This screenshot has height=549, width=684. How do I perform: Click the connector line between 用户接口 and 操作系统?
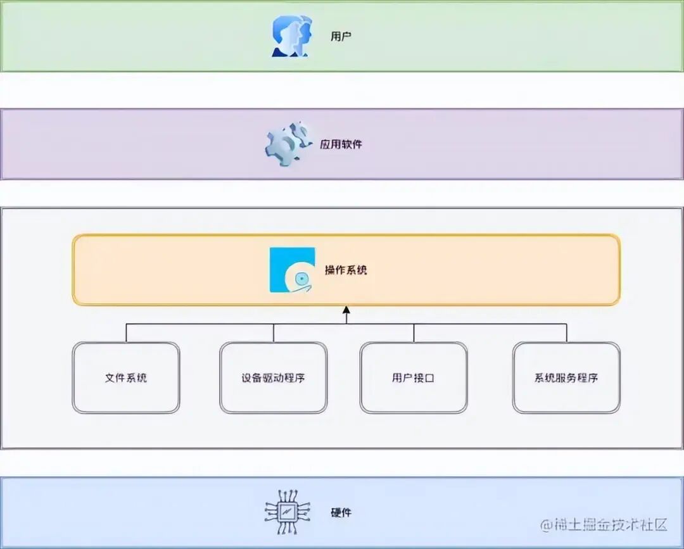pos(413,332)
